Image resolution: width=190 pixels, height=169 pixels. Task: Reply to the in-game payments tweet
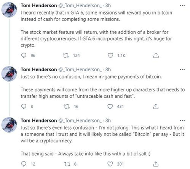click(x=24, y=107)
